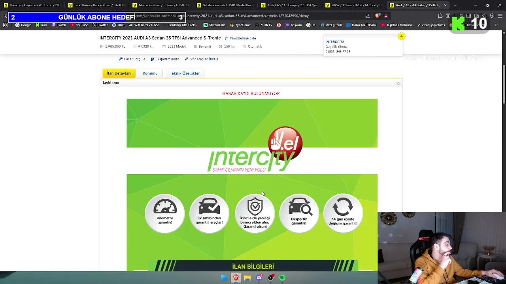Viewport: 506px width, 284px height.
Task: Select the İlan Detayları tab
Action: 119,73
